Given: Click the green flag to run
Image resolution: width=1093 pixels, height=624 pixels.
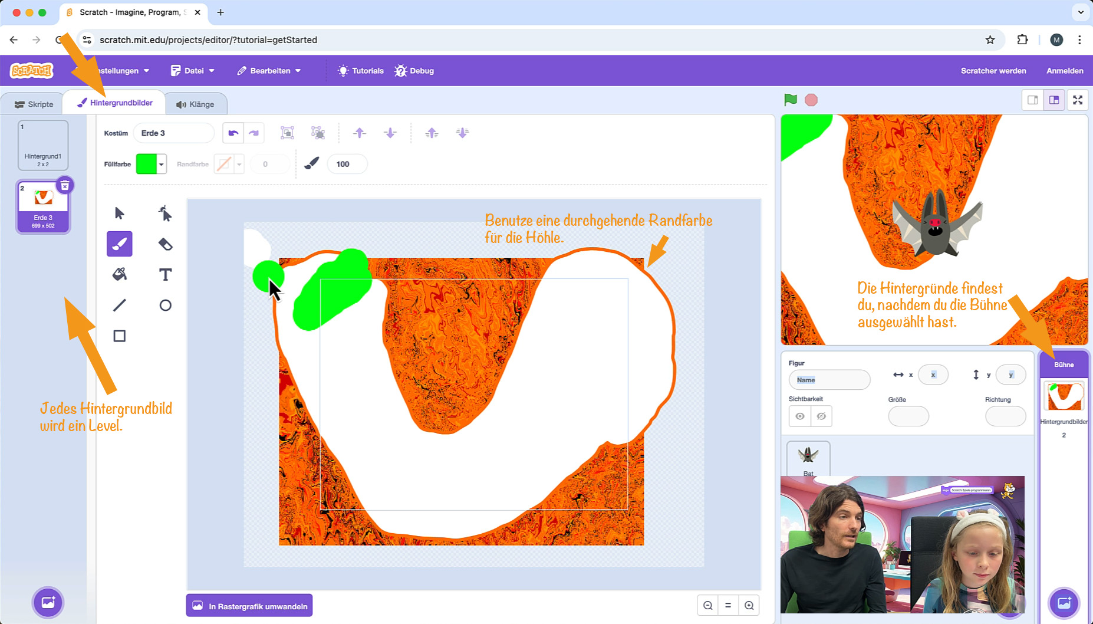Looking at the screenshot, I should point(791,100).
